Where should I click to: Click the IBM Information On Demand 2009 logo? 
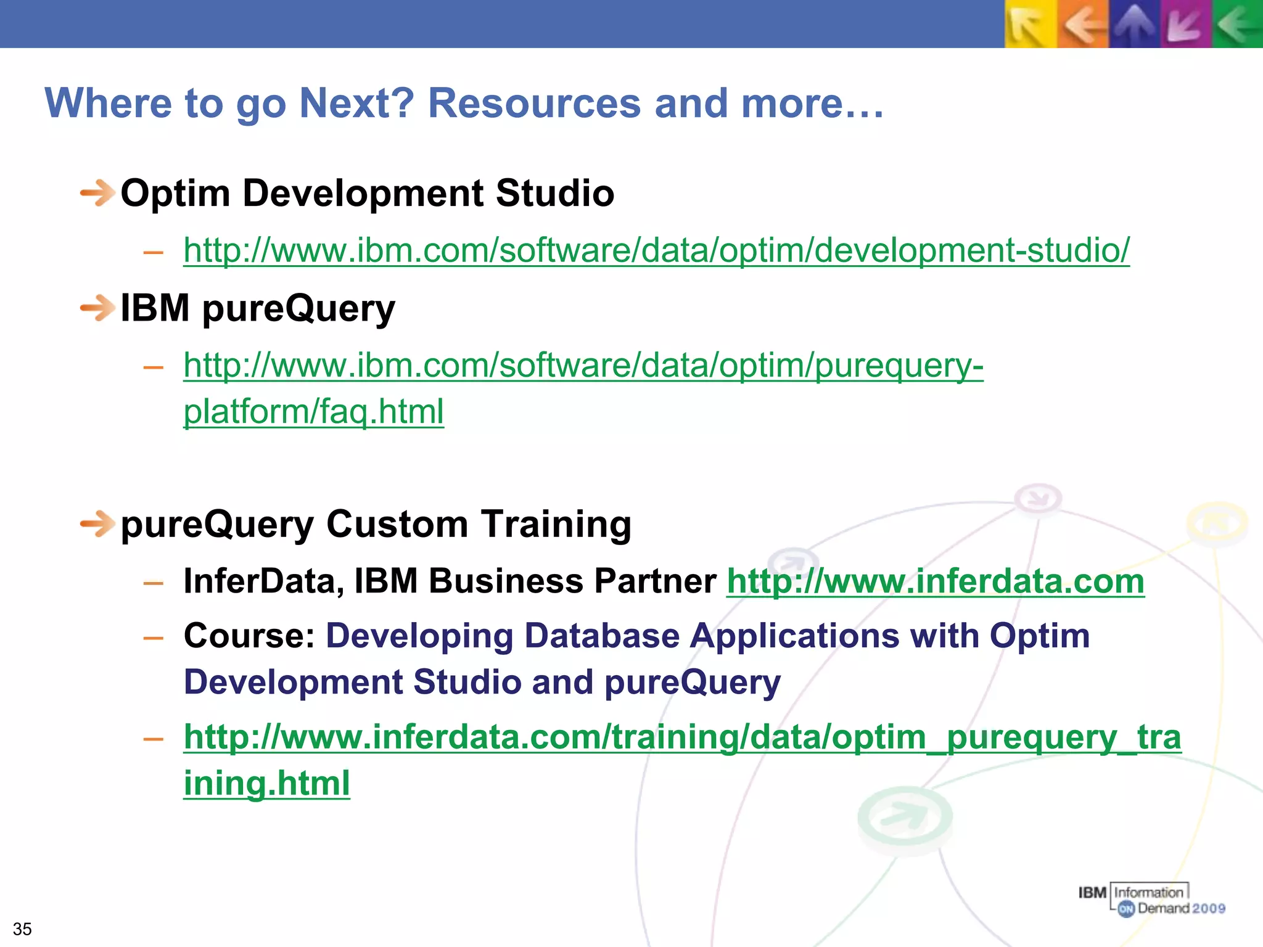1151,900
